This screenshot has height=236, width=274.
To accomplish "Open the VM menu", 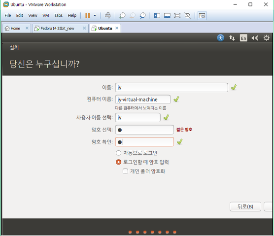I will coord(46,15).
